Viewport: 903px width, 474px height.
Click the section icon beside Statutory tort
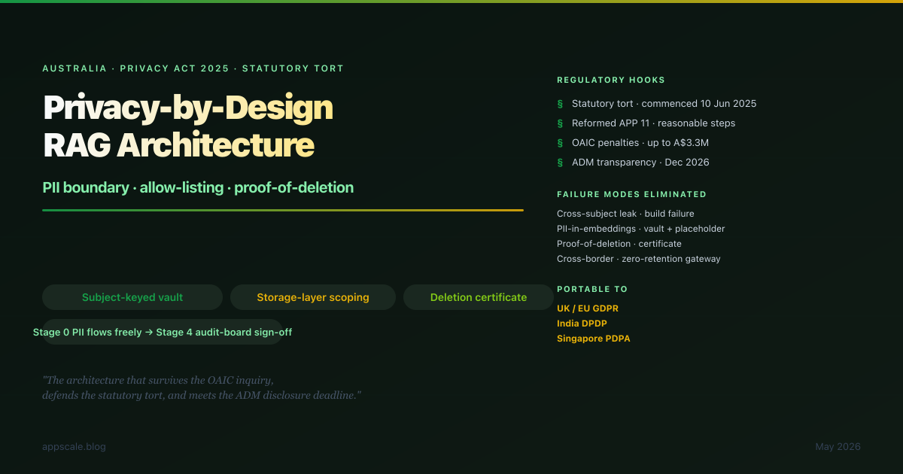(x=559, y=104)
